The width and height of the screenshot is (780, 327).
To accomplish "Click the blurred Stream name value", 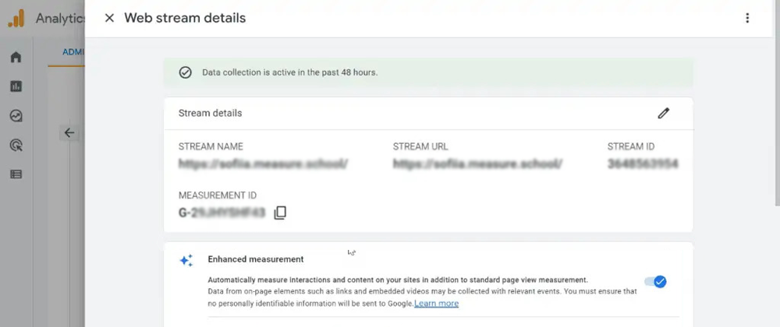I will 263,164.
